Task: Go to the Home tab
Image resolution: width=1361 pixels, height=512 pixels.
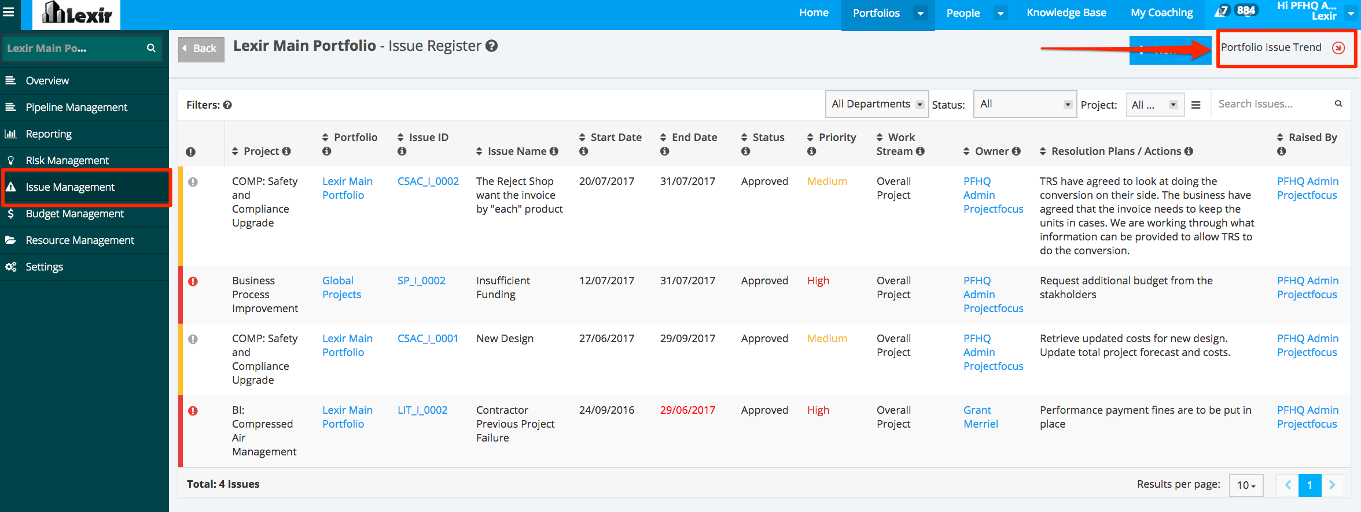Action: (x=814, y=13)
